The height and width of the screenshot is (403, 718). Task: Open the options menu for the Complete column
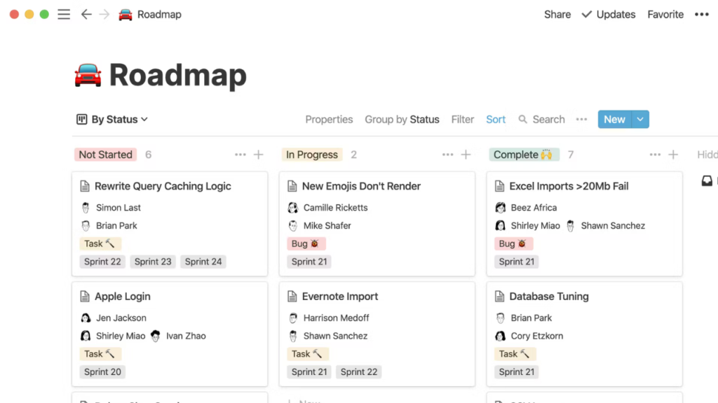[655, 154]
